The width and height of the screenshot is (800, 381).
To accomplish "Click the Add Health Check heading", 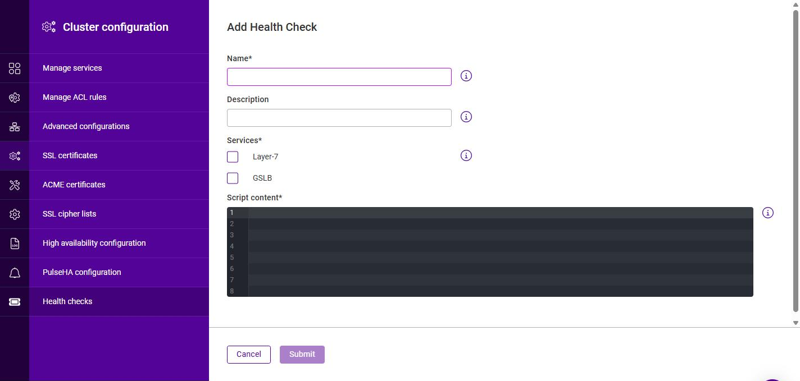I will pyautogui.click(x=272, y=27).
